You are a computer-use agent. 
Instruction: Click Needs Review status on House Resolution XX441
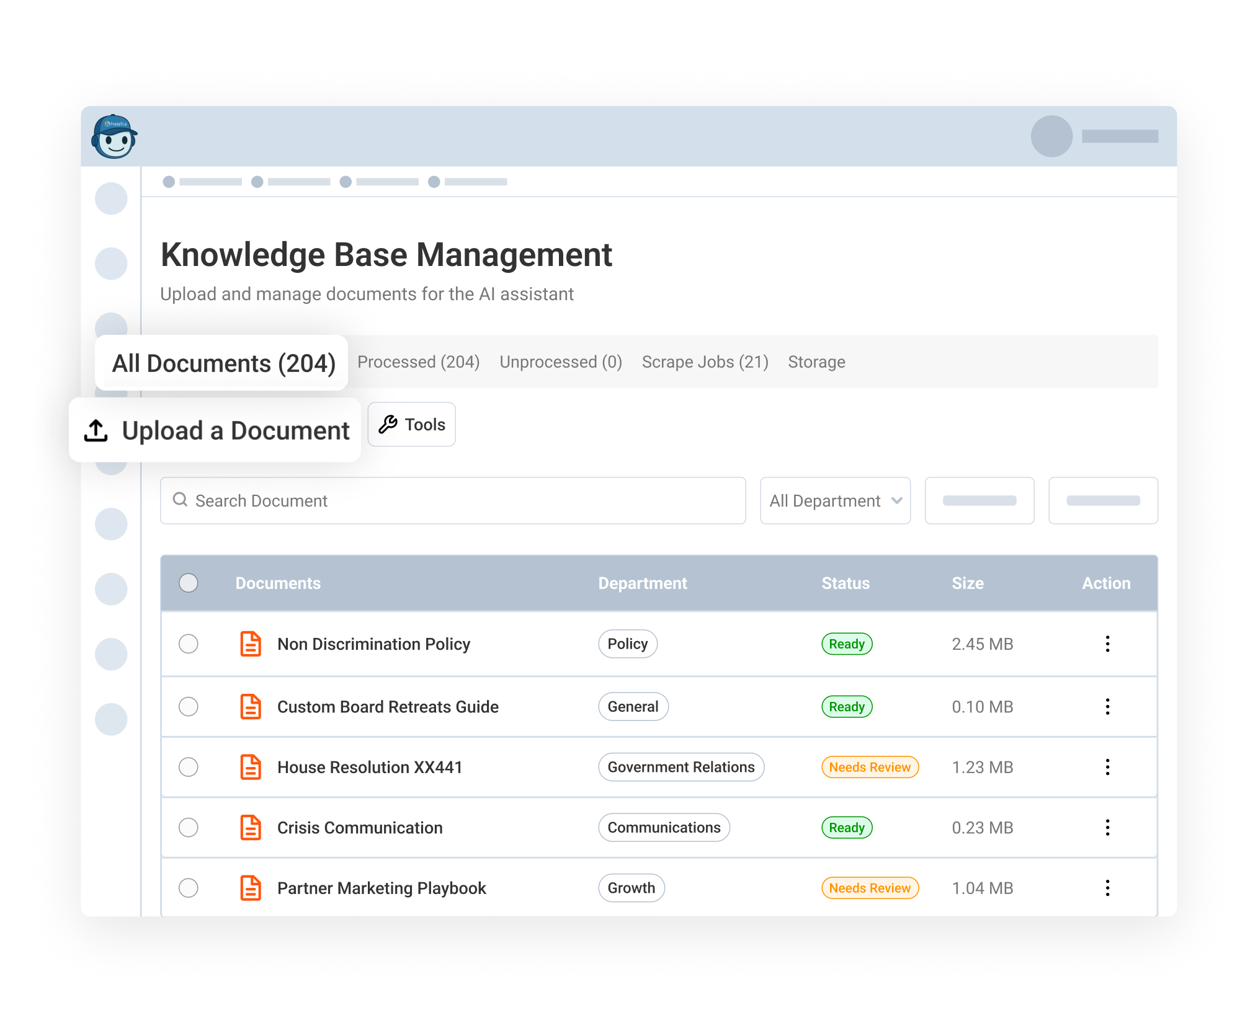870,767
